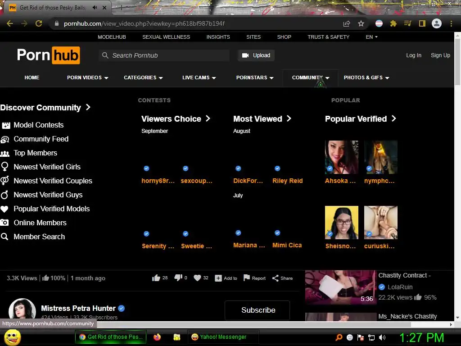461x346 pixels.
Task: Click the network tray icon
Action: point(371,337)
